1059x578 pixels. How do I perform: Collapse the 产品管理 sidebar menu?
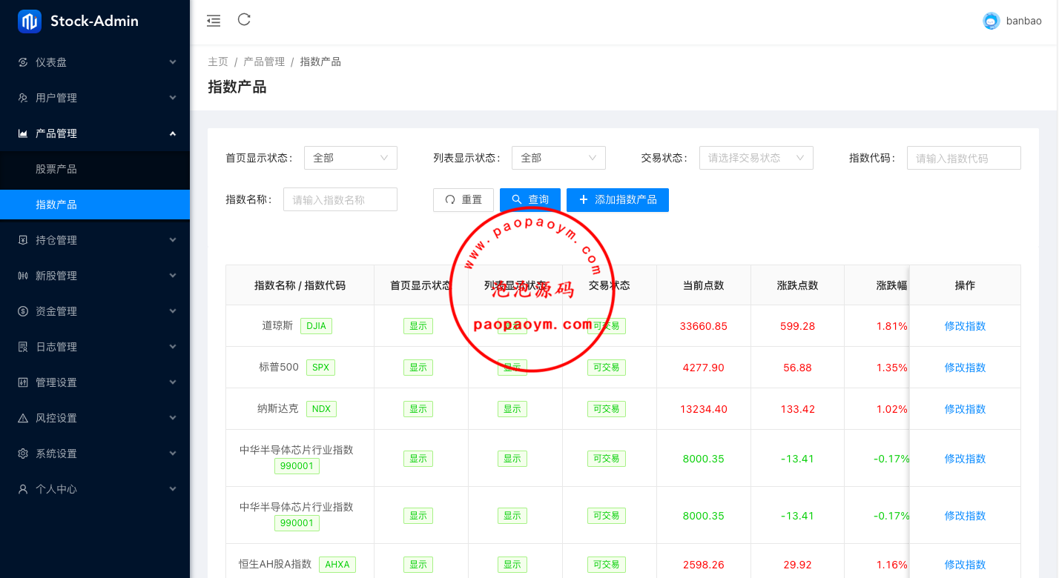point(95,133)
